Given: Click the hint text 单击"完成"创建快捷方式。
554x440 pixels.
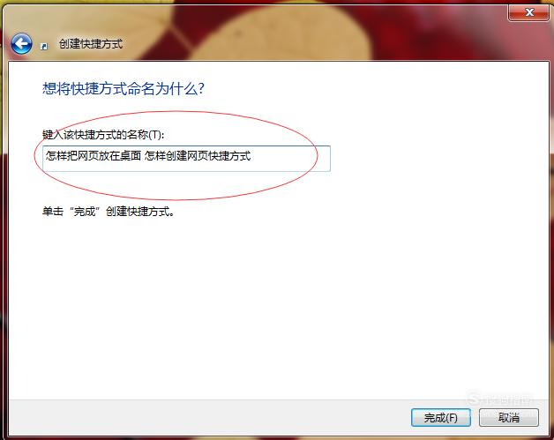Looking at the screenshot, I should [109, 211].
